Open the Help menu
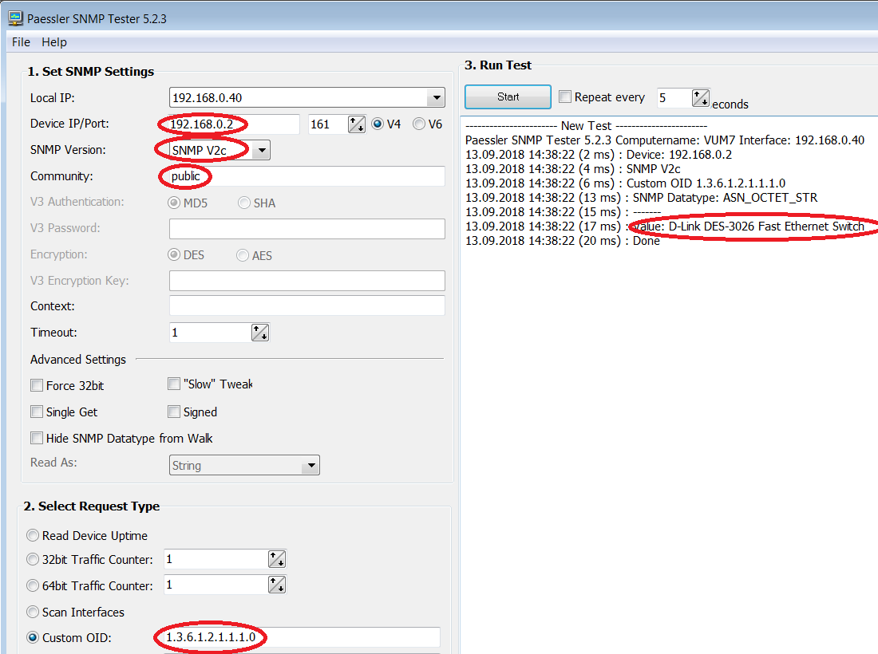The height and width of the screenshot is (654, 878). tap(53, 42)
